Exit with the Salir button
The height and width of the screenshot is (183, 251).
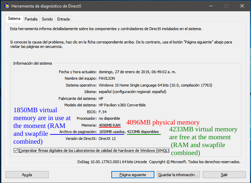point(224,175)
